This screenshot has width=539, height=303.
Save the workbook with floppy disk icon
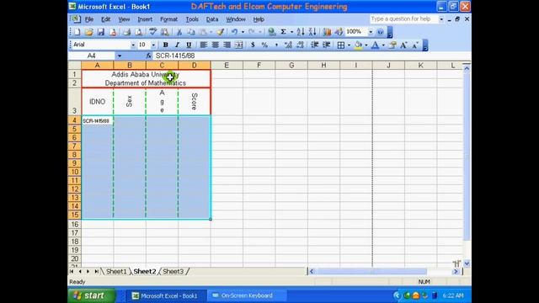[x=101, y=32]
